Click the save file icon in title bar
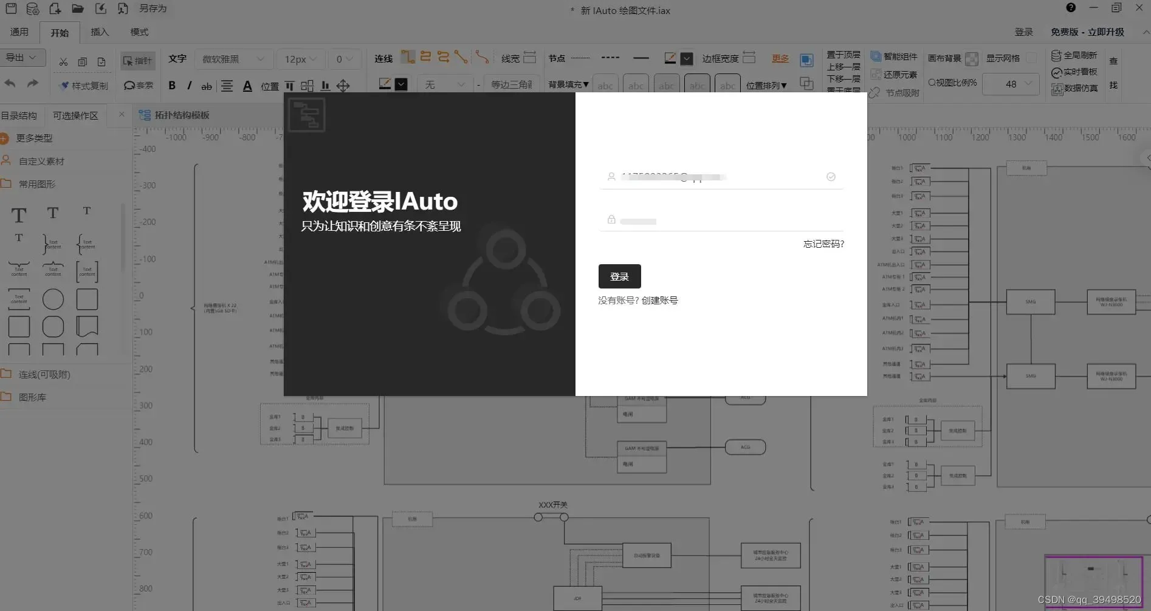This screenshot has height=611, width=1151. coord(11,9)
